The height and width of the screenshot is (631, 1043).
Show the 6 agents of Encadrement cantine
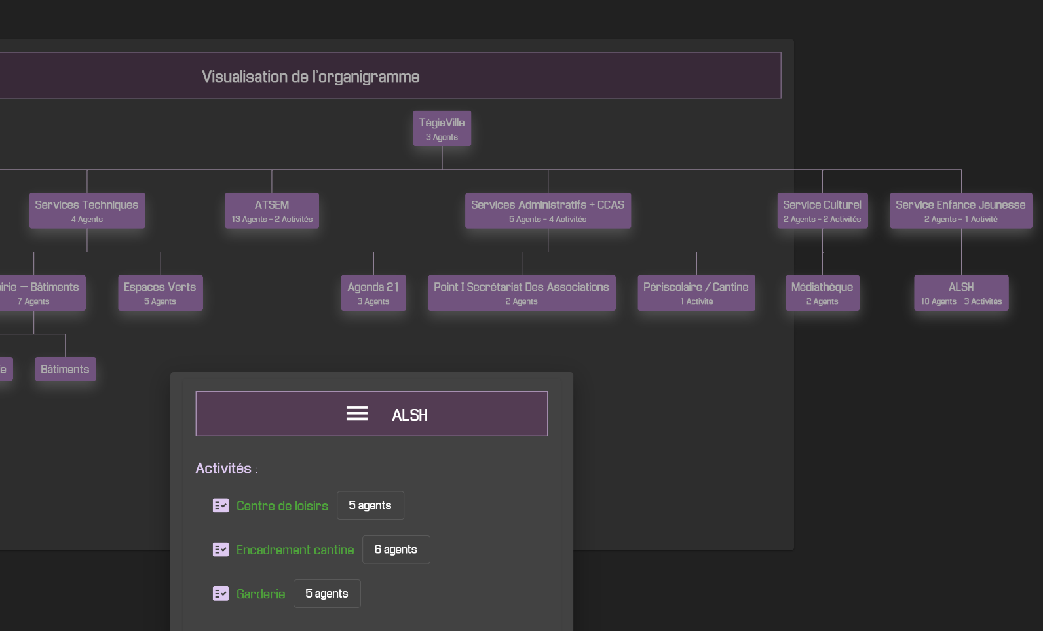(396, 549)
